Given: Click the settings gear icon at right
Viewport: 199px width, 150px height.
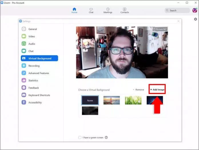Looking at the screenshot, I should (196, 19).
